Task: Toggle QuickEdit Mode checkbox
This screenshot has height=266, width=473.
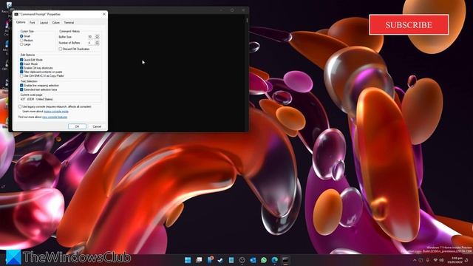Action: coord(21,60)
